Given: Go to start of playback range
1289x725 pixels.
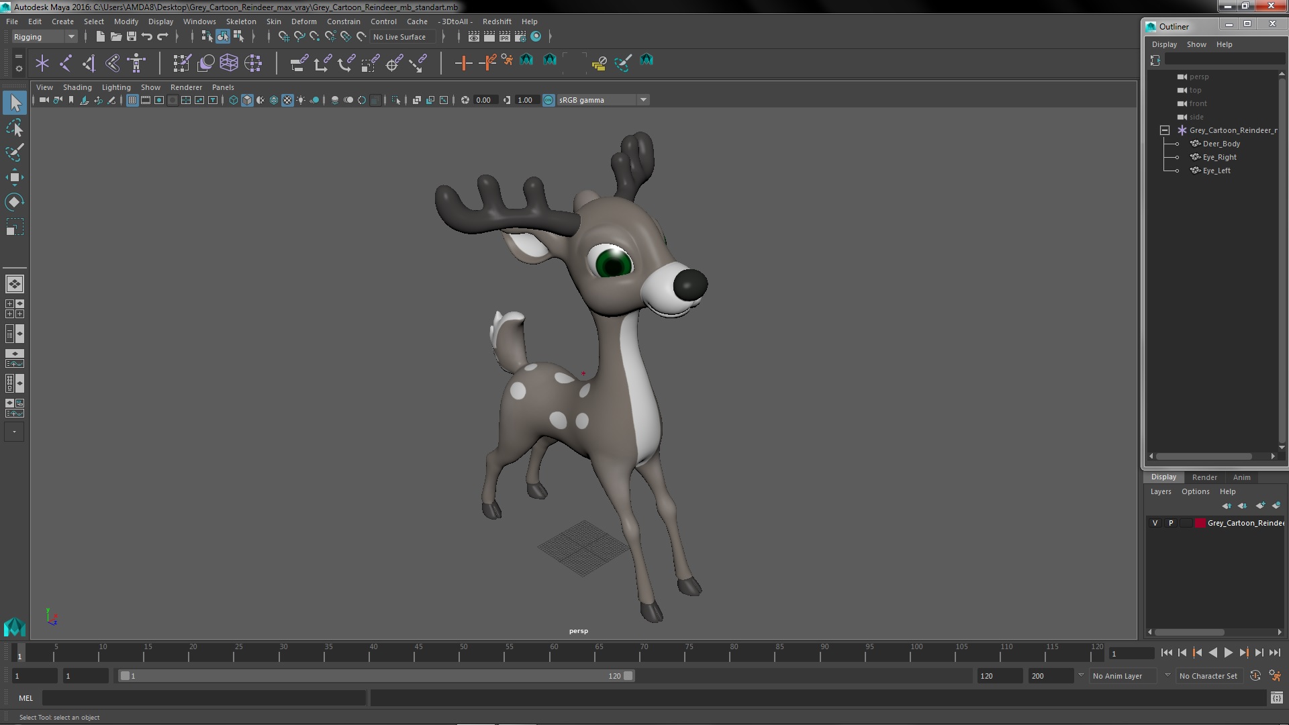Looking at the screenshot, I should 1166,652.
